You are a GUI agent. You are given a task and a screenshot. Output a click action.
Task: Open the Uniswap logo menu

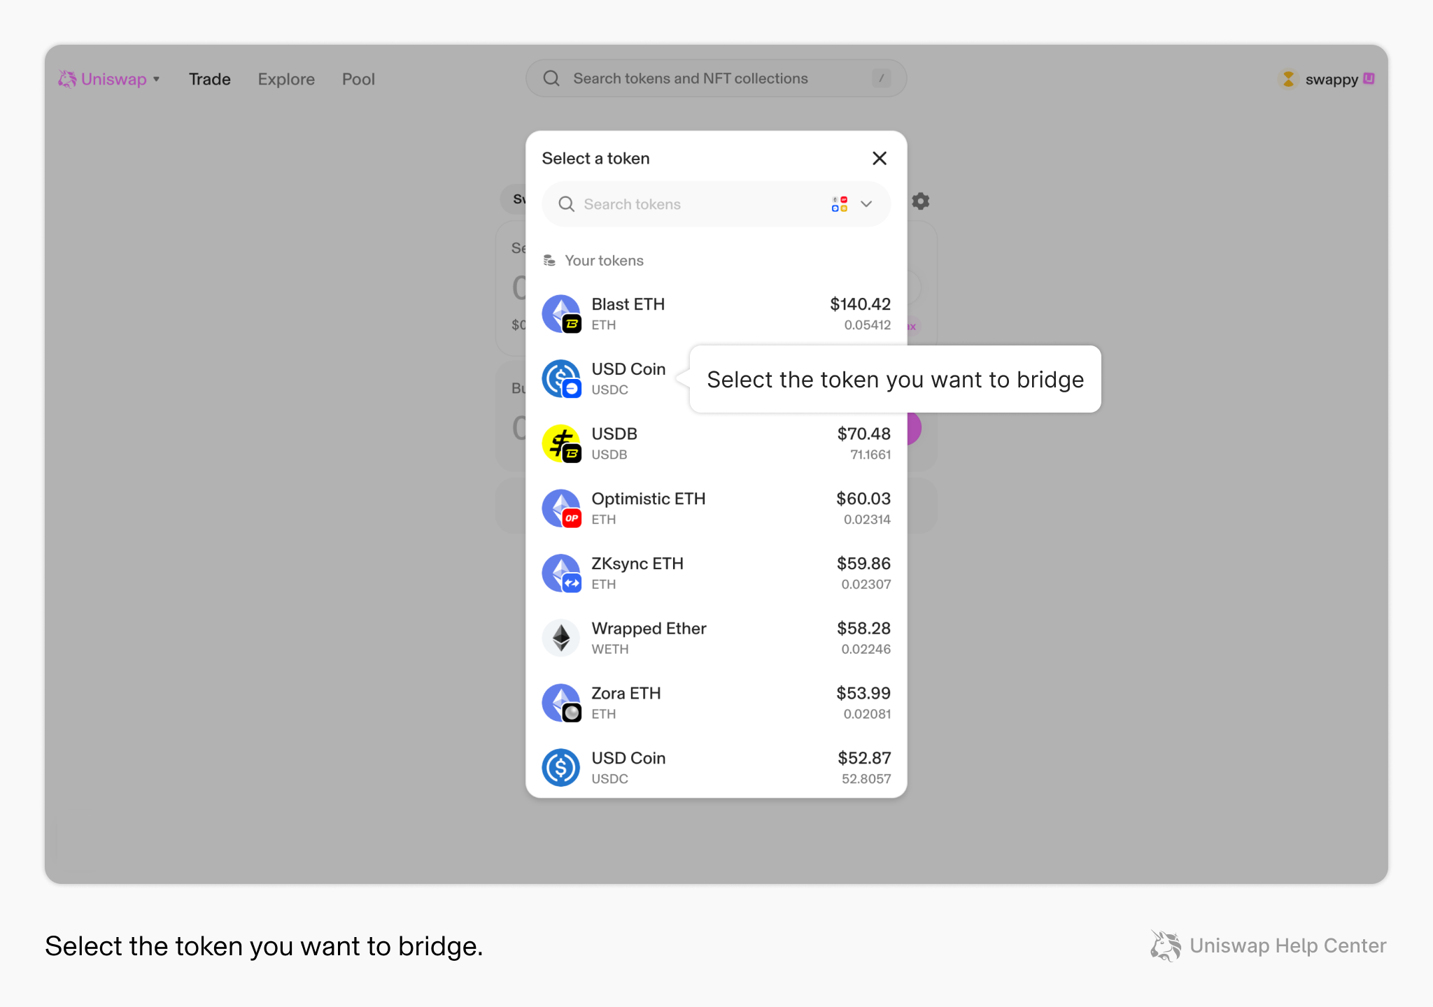(x=108, y=79)
